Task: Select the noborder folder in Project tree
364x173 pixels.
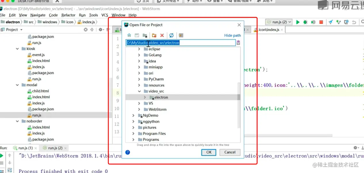Action: coord(34,121)
